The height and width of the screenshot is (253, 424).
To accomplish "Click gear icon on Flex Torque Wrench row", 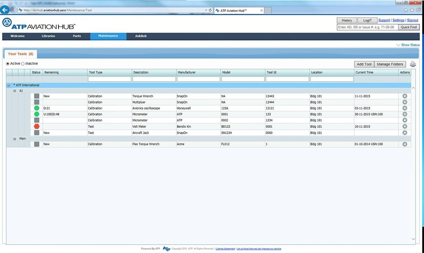I will (x=404, y=144).
